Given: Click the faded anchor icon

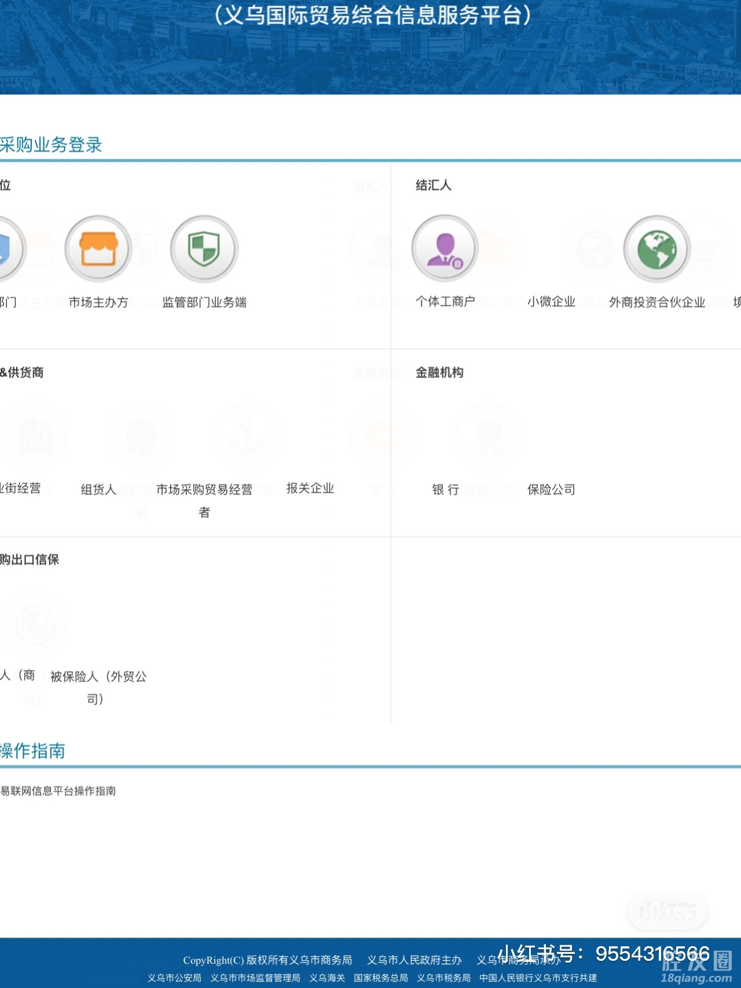Looking at the screenshot, I should [x=247, y=436].
